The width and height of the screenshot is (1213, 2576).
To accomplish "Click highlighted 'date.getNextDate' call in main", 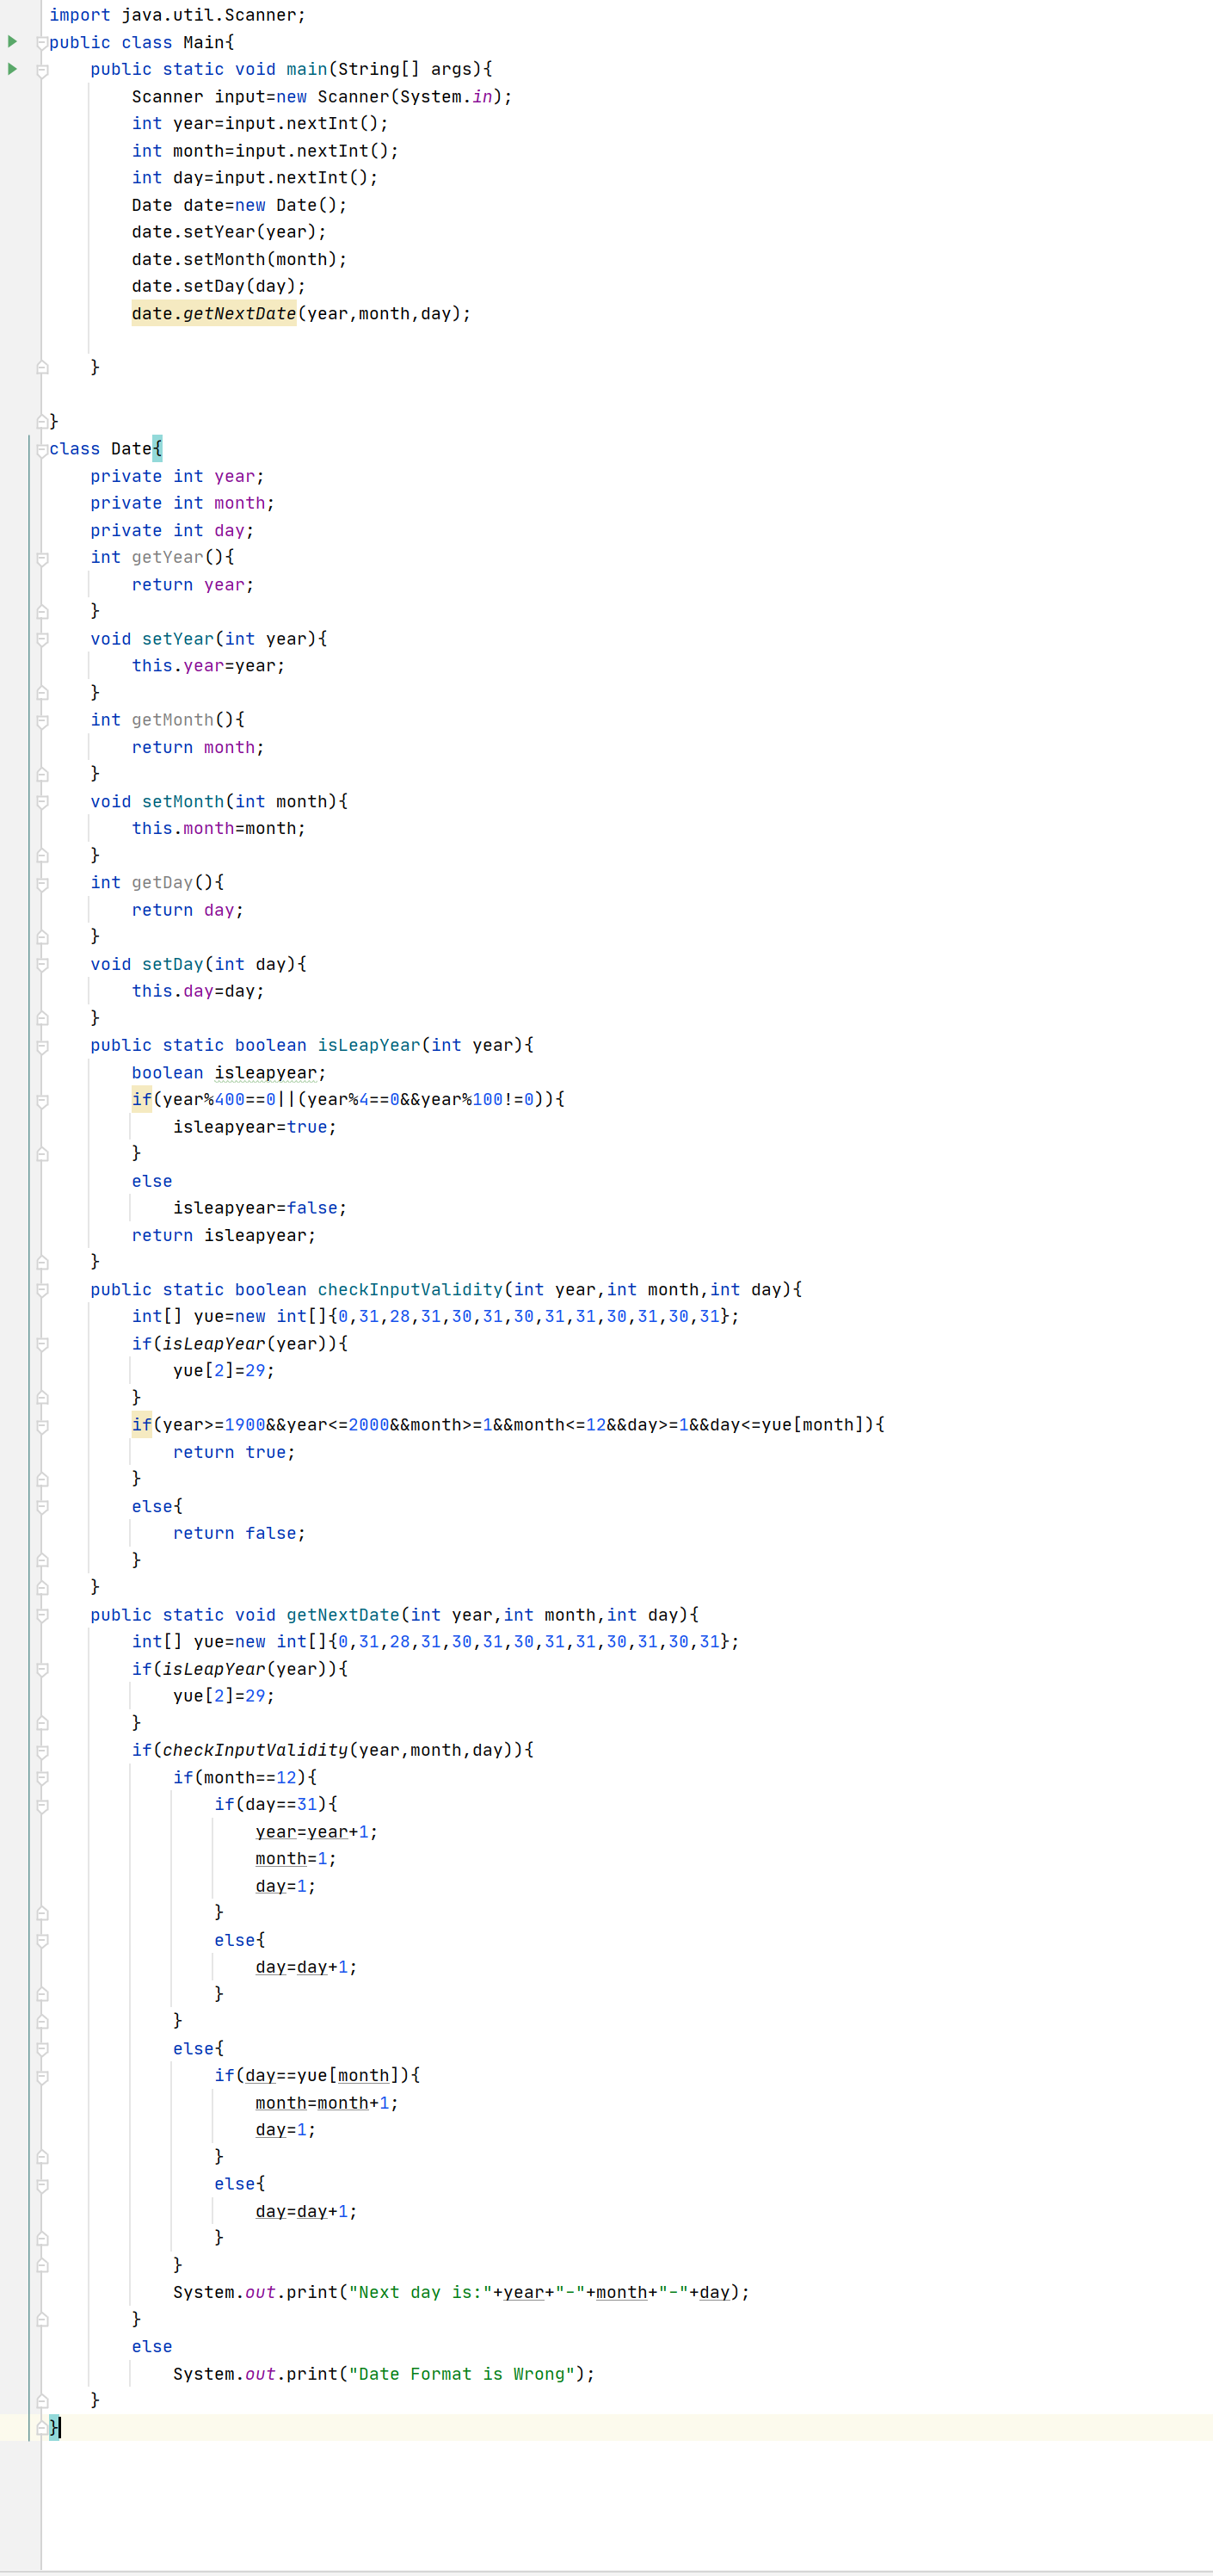I will (214, 314).
